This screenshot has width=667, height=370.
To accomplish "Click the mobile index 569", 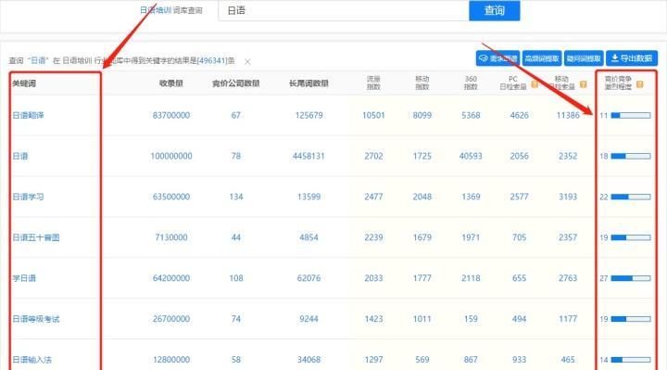I will [422, 360].
